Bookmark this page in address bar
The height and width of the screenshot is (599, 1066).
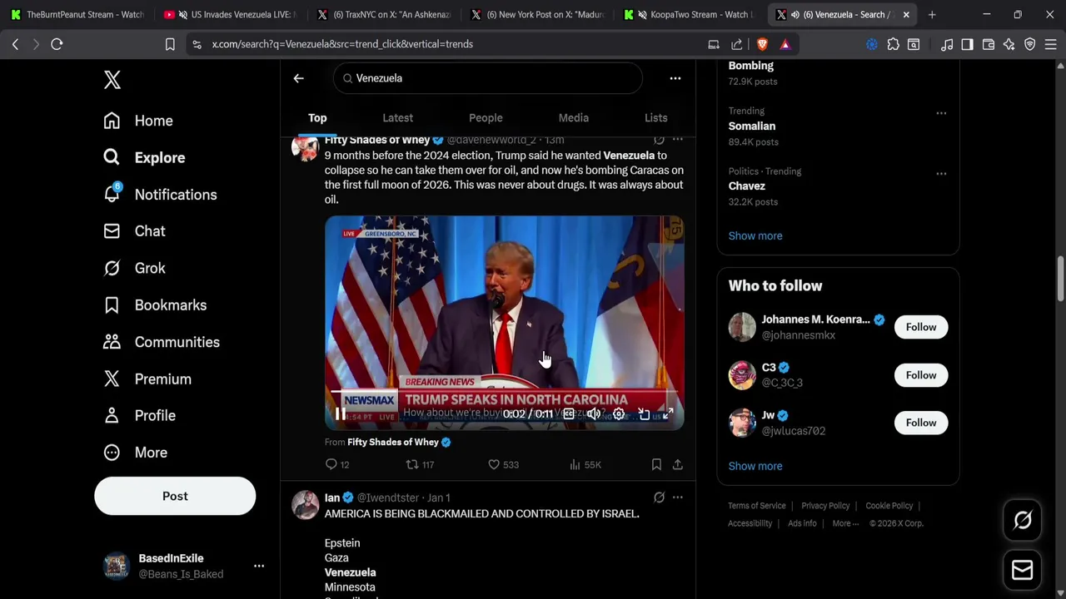click(x=170, y=44)
